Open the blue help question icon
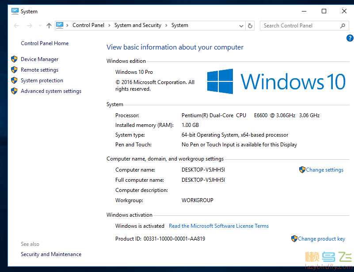The height and width of the screenshot is (272, 354). [350, 38]
